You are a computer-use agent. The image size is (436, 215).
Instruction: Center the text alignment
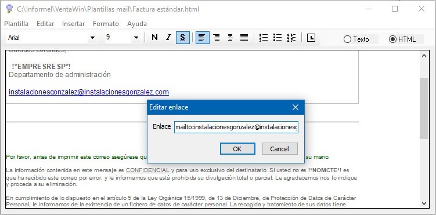pos(230,38)
